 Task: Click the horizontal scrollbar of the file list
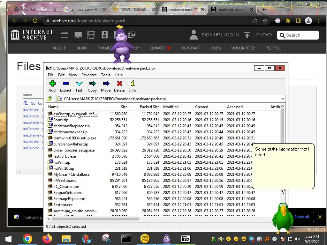(95, 219)
